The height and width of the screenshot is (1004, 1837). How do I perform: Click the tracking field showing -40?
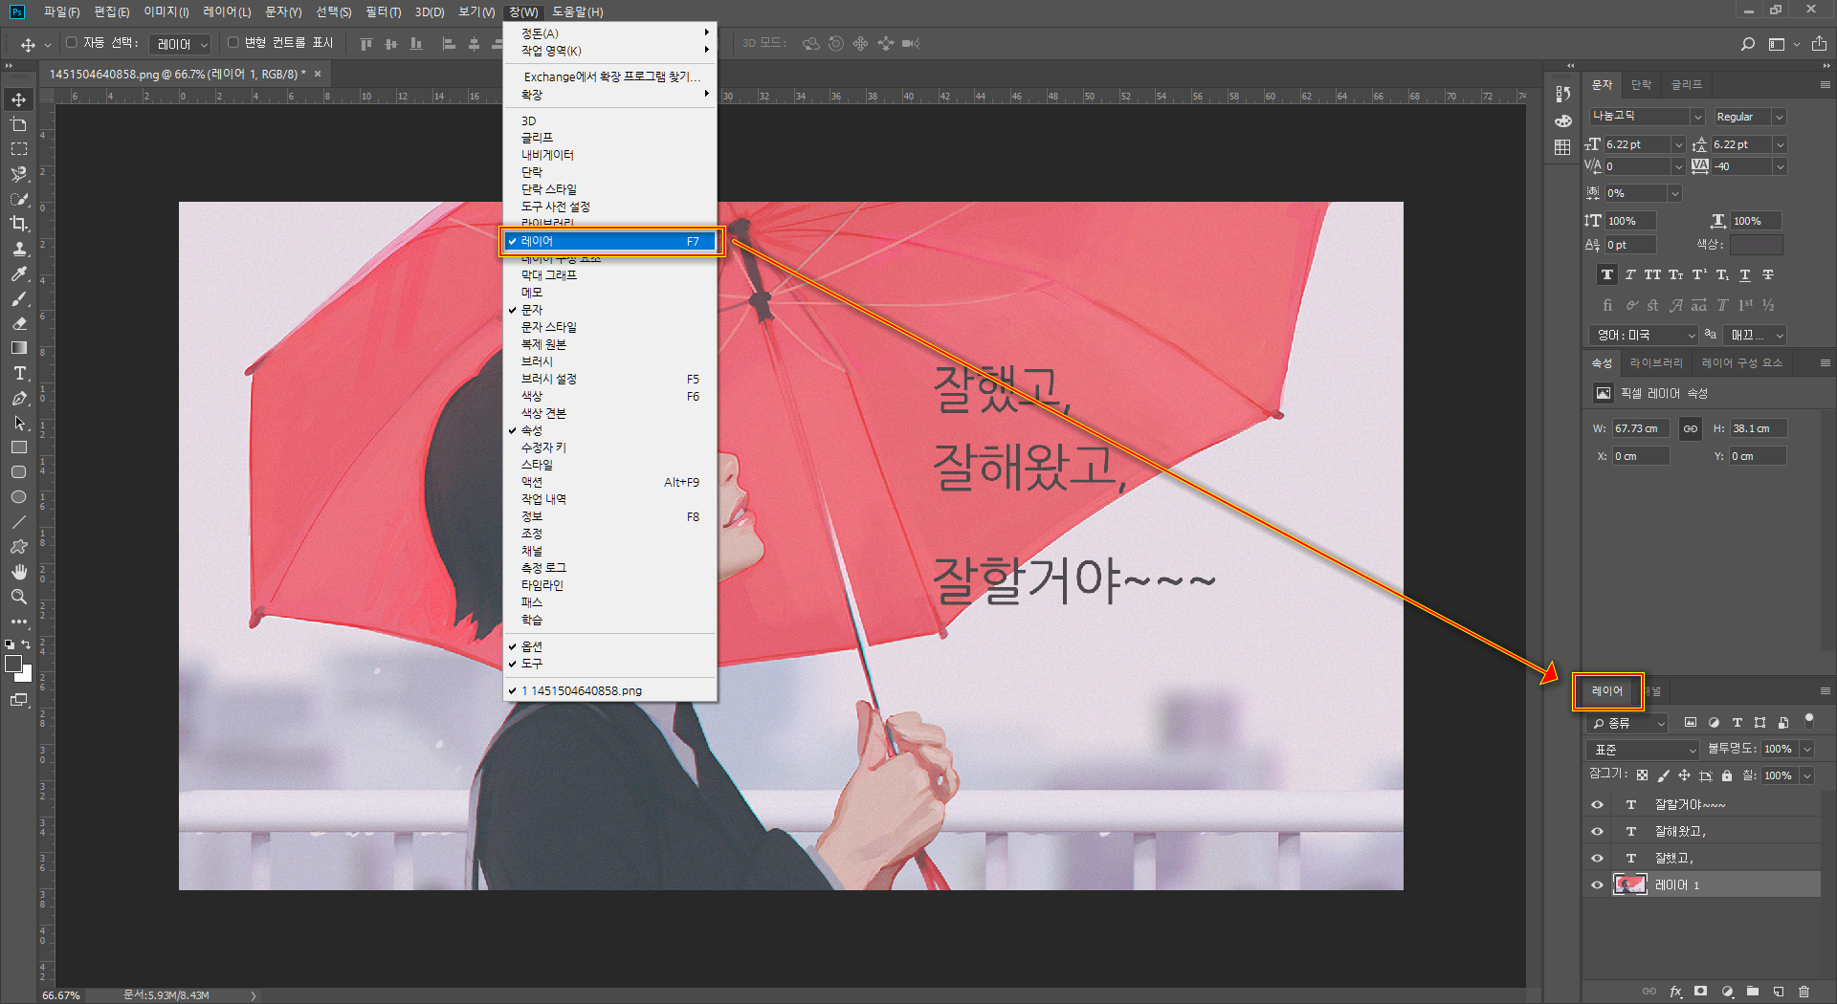pos(1741,166)
